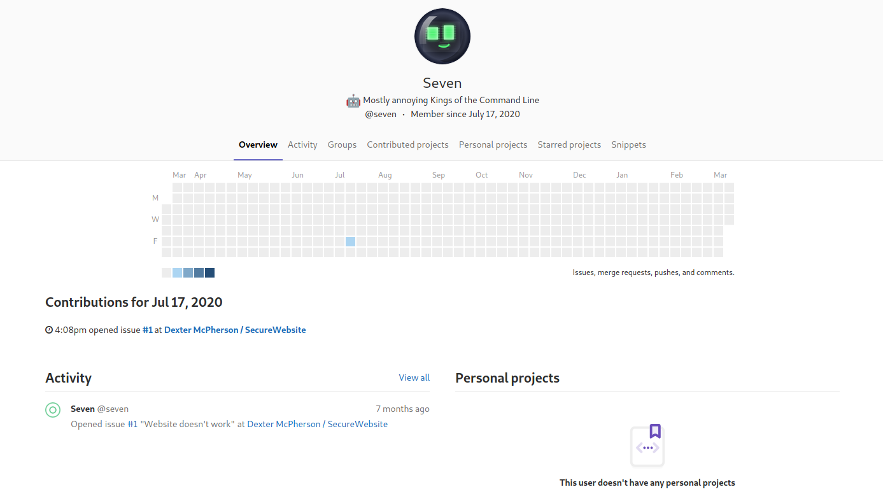Click the purple bookmark empty-projects illustration
The image size is (883, 501).
[647, 446]
